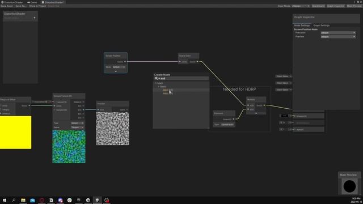Click the Screen Position node Out port
The image size is (363, 204).
point(125,62)
